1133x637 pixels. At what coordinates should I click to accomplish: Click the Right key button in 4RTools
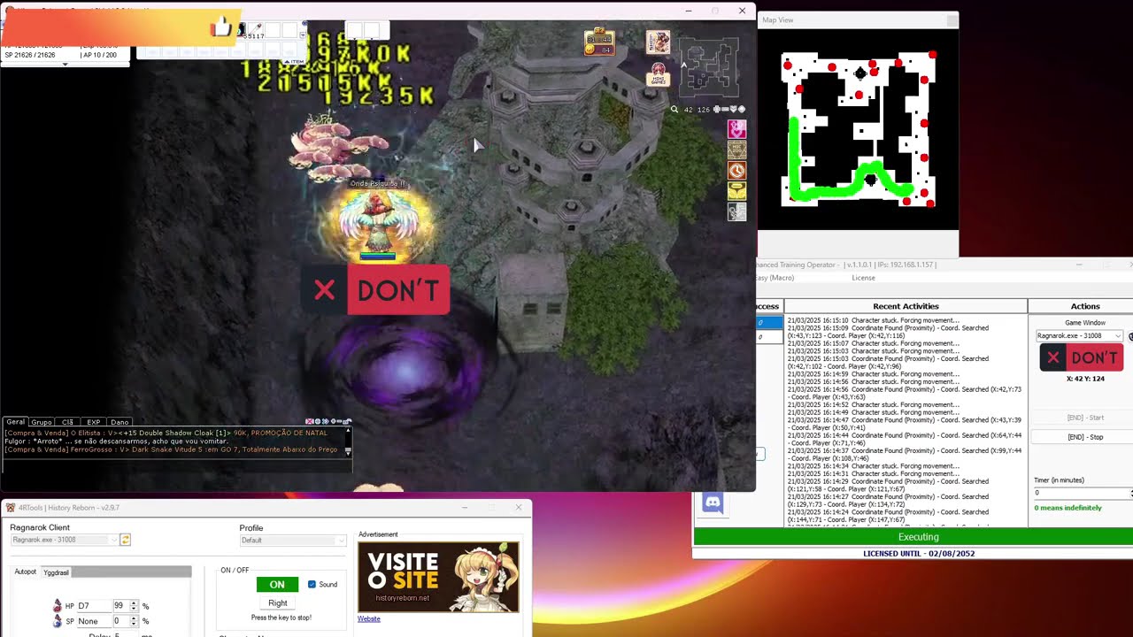(x=277, y=603)
